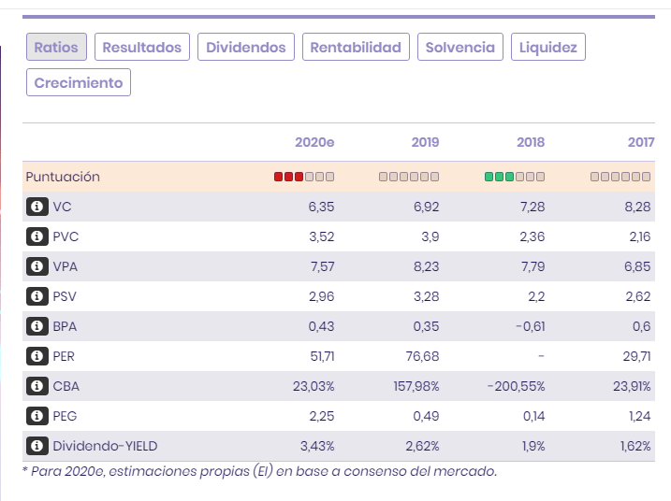
Task: Select the Crecimiento tab
Action: pos(79,82)
